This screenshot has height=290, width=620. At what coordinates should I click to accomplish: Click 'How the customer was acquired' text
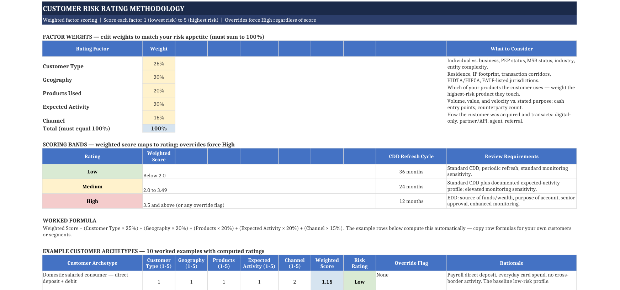(x=509, y=118)
